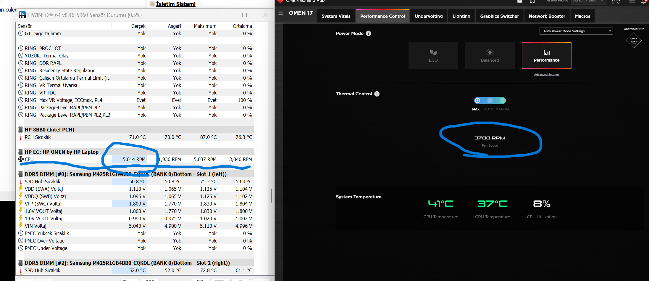Select the PMIC Under Voltage row

[135, 248]
